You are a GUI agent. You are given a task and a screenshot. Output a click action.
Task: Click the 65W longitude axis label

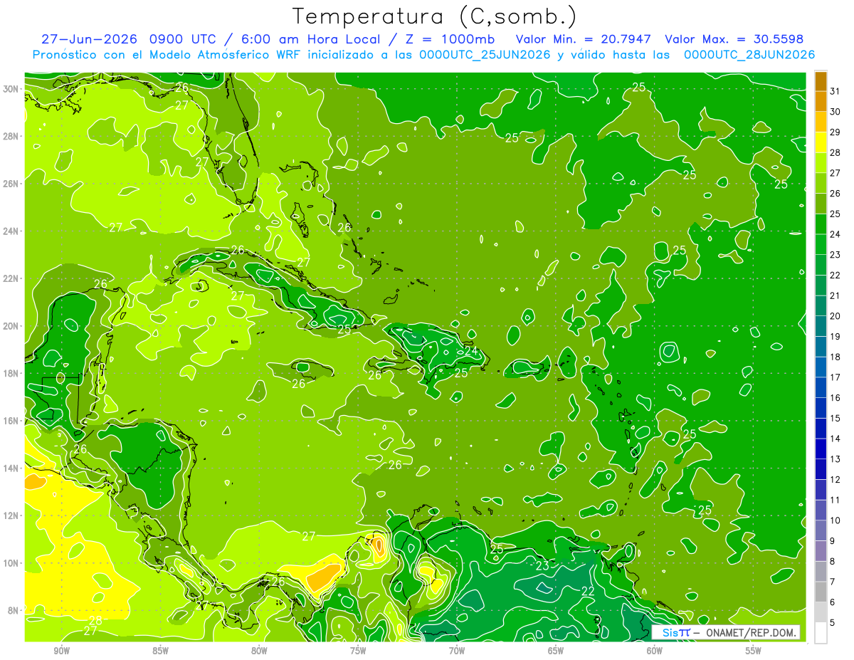[x=556, y=650]
